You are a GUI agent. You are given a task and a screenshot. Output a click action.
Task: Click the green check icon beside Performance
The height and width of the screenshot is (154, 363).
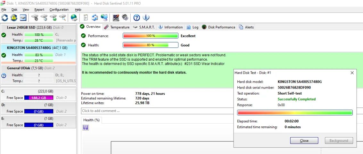[x=83, y=36]
